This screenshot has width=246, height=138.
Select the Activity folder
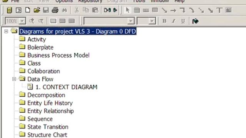[37, 39]
